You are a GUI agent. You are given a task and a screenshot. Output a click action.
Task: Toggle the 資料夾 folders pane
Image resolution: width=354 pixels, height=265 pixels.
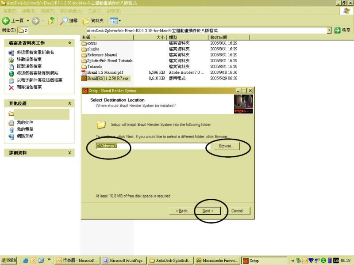click(93, 21)
